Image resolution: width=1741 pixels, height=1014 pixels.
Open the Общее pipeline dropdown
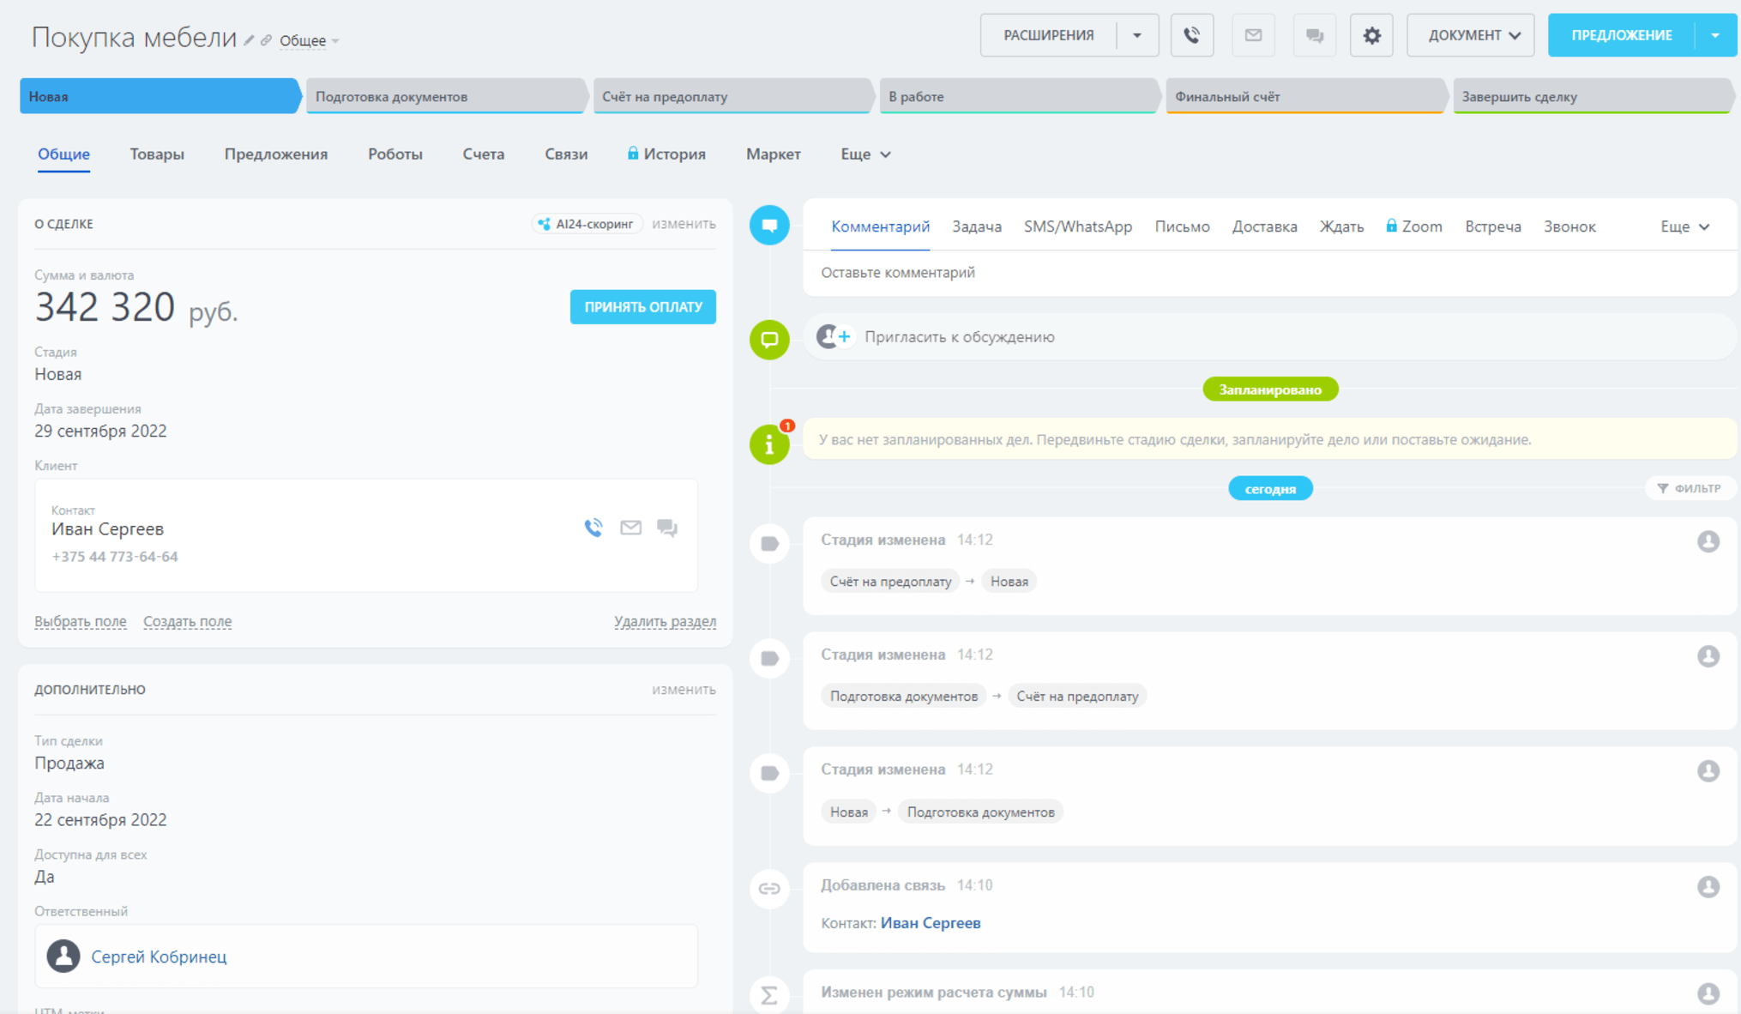[x=309, y=40]
